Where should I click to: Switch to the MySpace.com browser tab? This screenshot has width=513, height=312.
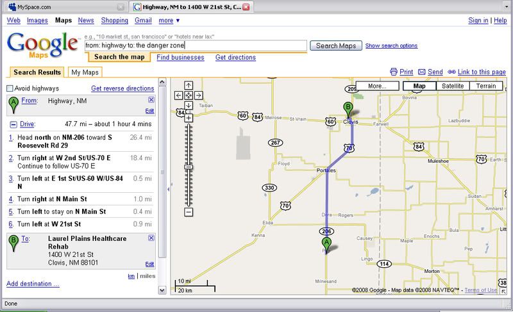point(62,6)
